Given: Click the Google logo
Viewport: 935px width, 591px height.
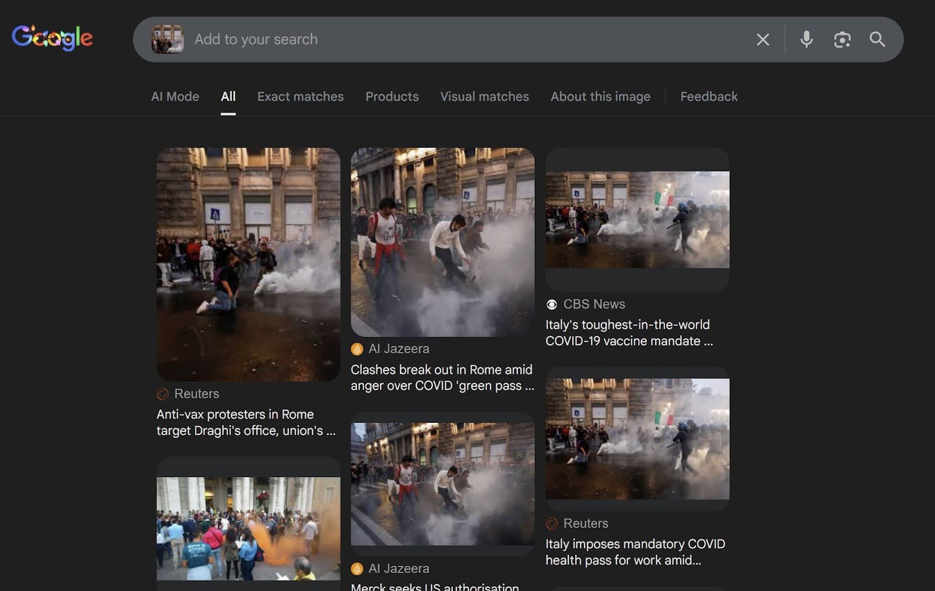Looking at the screenshot, I should 52,38.
